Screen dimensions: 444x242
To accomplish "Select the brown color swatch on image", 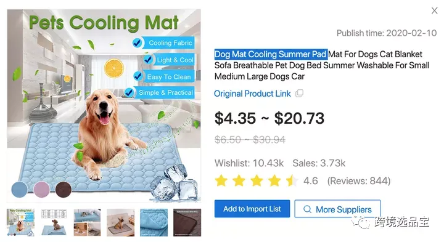I will pyautogui.click(x=64, y=189).
